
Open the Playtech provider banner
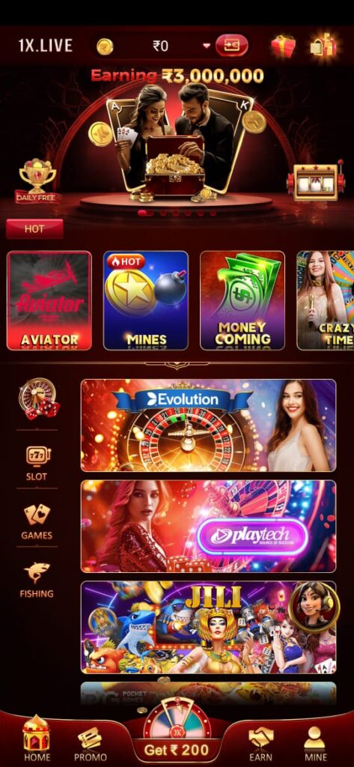208,527
